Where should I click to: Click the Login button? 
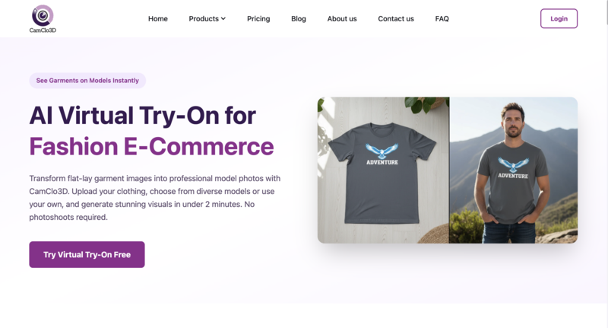[x=559, y=18]
